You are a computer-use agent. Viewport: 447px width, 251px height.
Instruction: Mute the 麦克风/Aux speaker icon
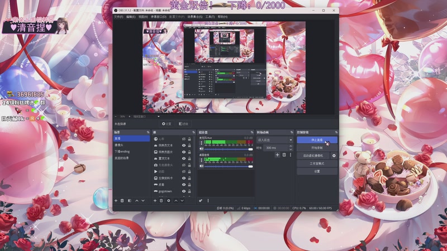click(202, 149)
